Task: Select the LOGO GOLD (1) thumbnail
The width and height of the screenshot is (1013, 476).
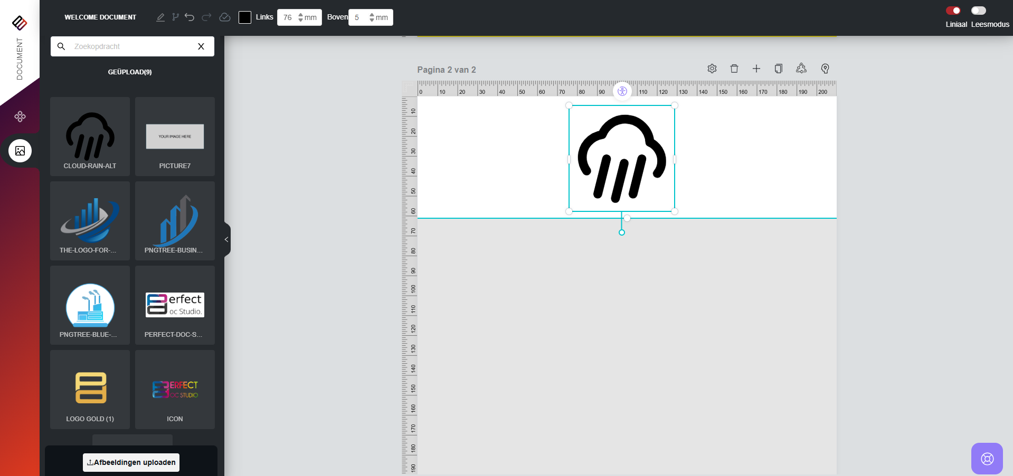Action: [x=90, y=390]
